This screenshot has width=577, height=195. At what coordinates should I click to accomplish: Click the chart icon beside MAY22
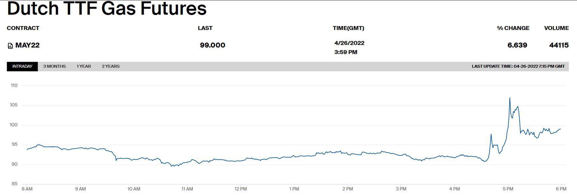pos(10,46)
